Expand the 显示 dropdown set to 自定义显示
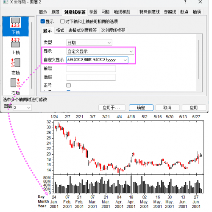This screenshot has height=212, width=212. tap(100, 51)
